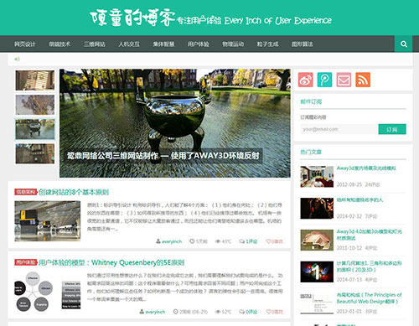Click the search magnifier icon in navbar
Viewport: 419px width, 326px height.
403,44
